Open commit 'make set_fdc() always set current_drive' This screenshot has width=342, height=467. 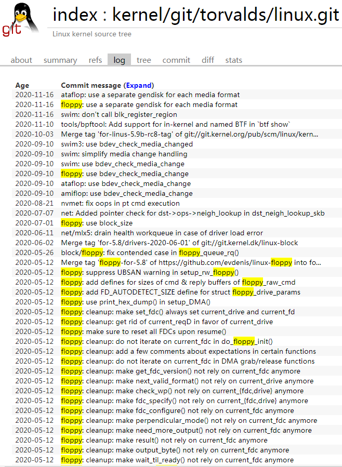point(178,311)
